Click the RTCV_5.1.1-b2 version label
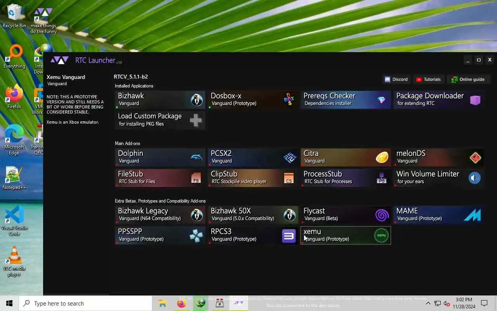Viewport: 497px width, 311px height. tap(130, 77)
